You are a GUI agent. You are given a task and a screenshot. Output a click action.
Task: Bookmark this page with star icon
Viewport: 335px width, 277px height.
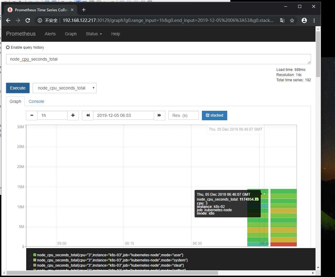coord(292,20)
